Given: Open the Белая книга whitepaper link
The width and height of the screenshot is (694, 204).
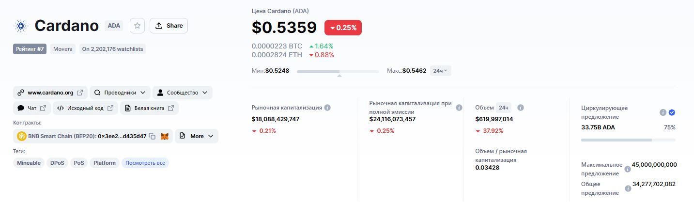Looking at the screenshot, I should pos(149,108).
